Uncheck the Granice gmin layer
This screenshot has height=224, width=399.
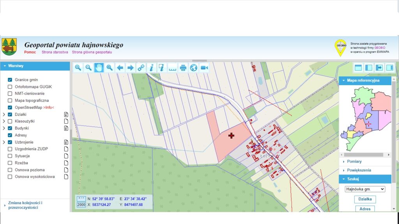point(10,80)
